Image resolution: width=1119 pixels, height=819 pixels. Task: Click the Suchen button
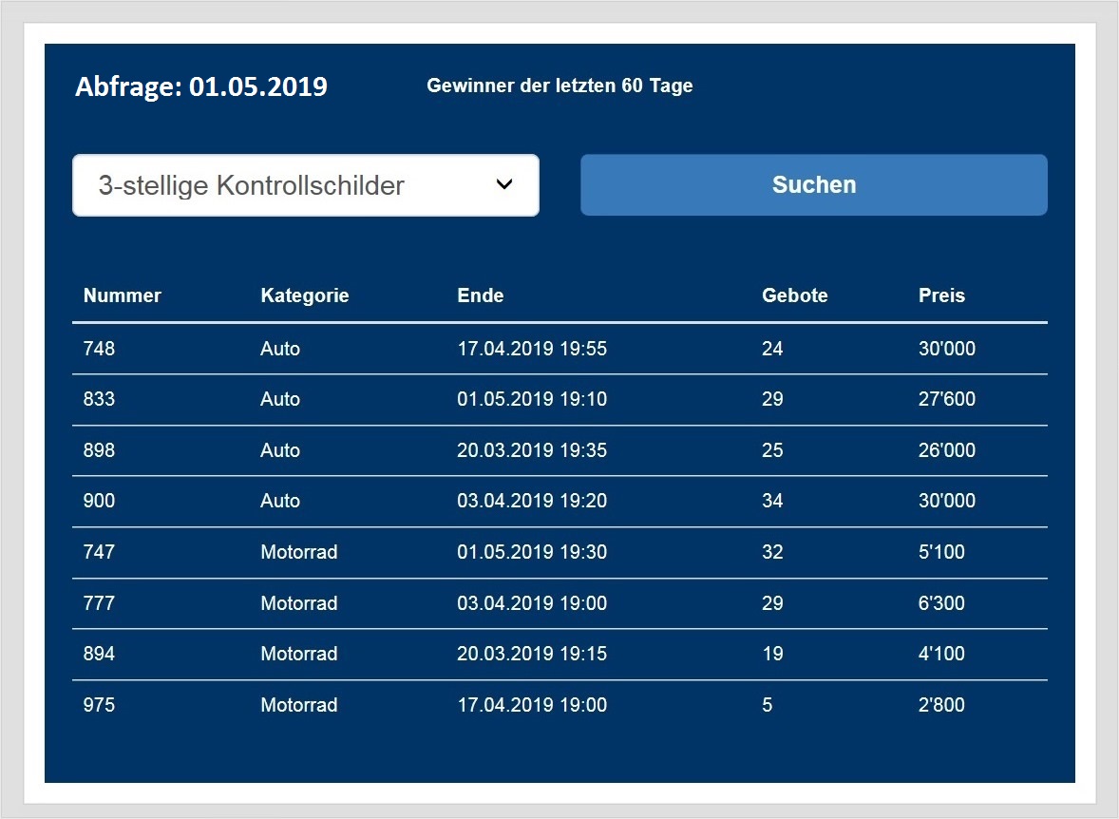[813, 185]
